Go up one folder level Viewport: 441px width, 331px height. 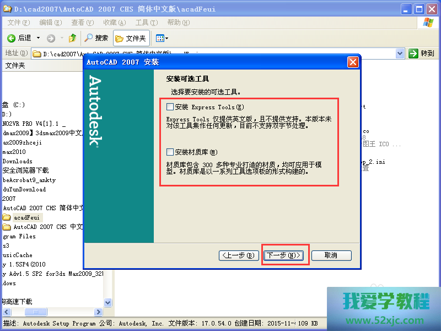click(x=72, y=38)
